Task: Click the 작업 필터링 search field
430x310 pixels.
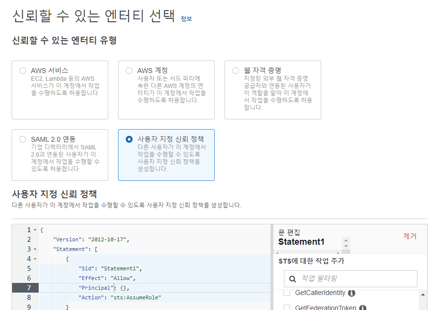Action: (x=351, y=279)
